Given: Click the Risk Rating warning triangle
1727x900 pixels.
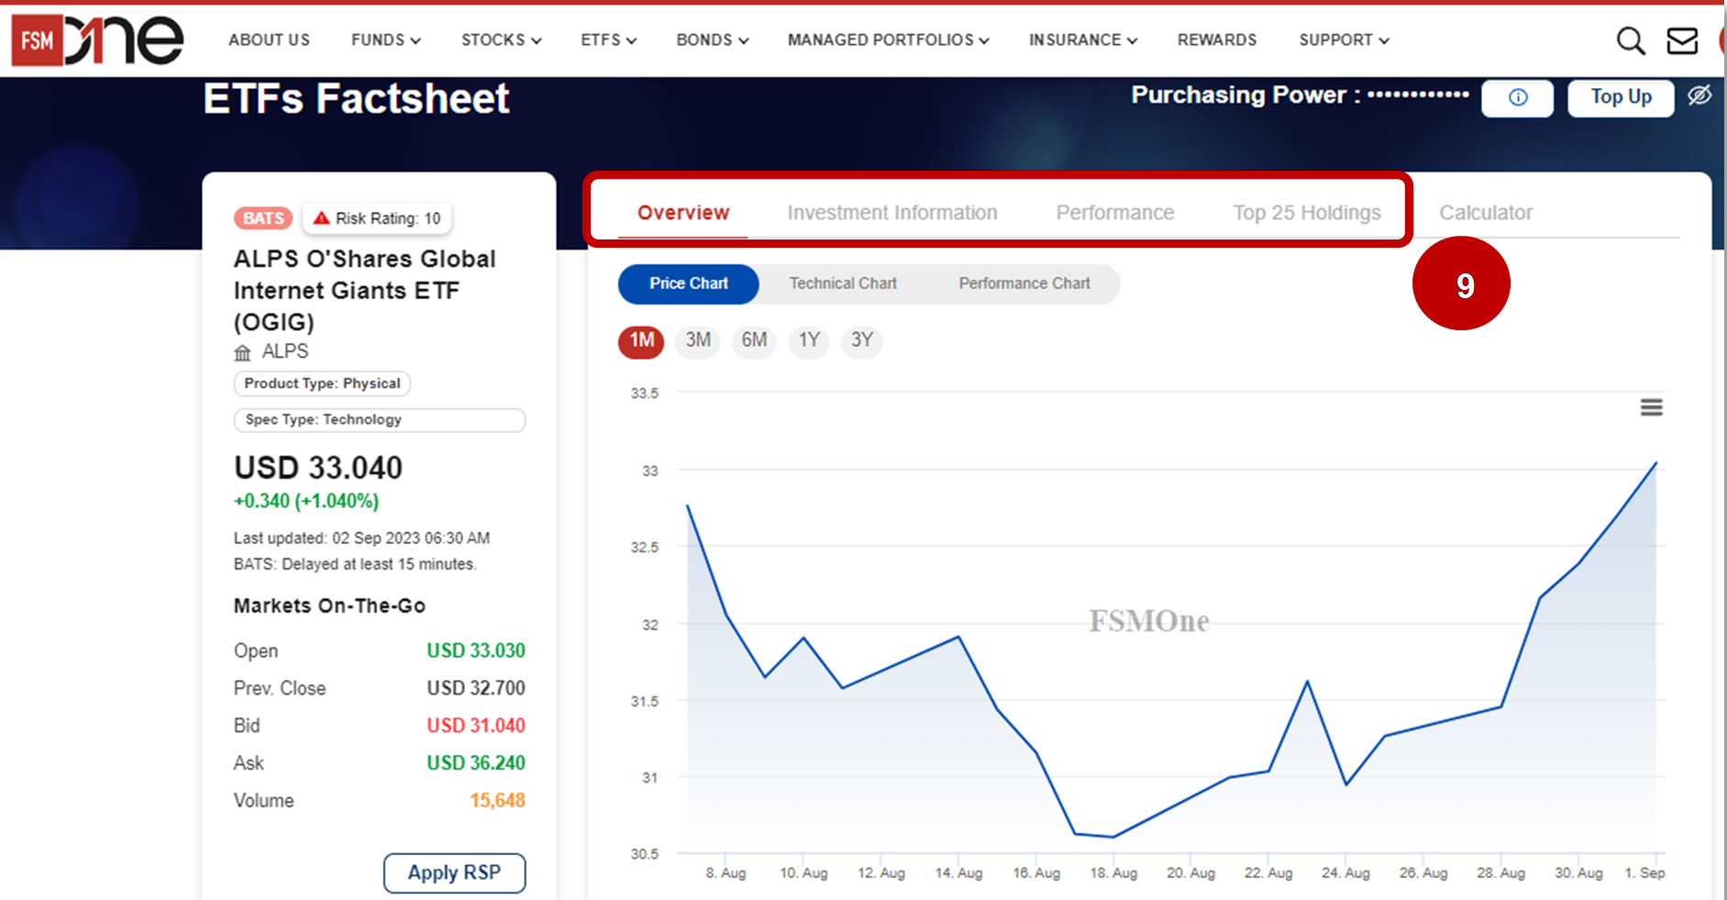Looking at the screenshot, I should click(x=319, y=217).
